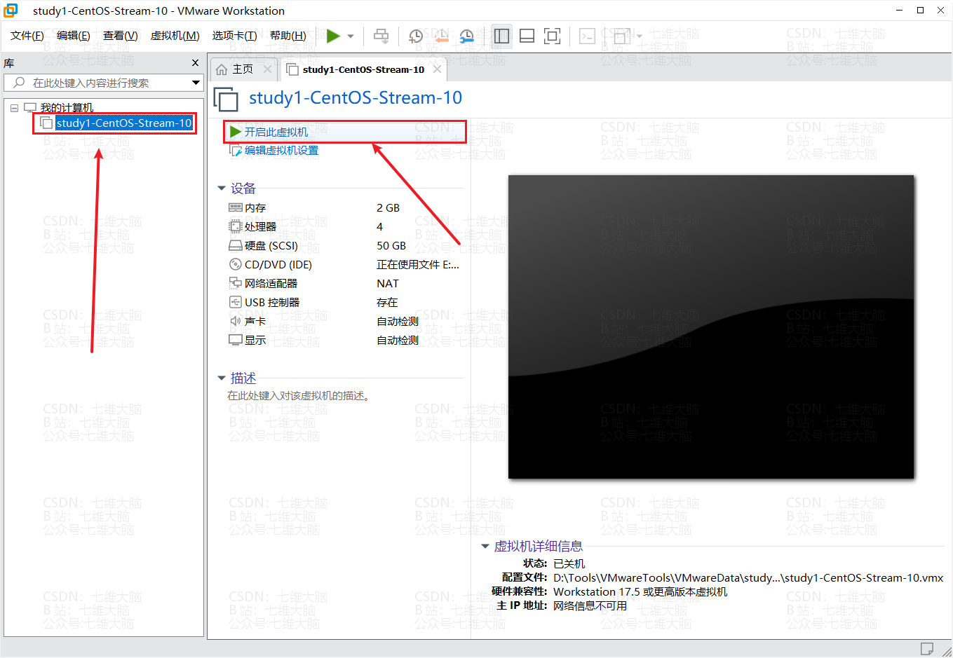
Task: Collapse the 虚拟机详细信息 section
Action: [x=485, y=547]
